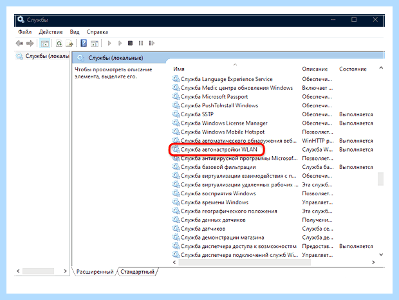Select Служба демонстрации магазина
The image size is (399, 300).
pos(223,237)
